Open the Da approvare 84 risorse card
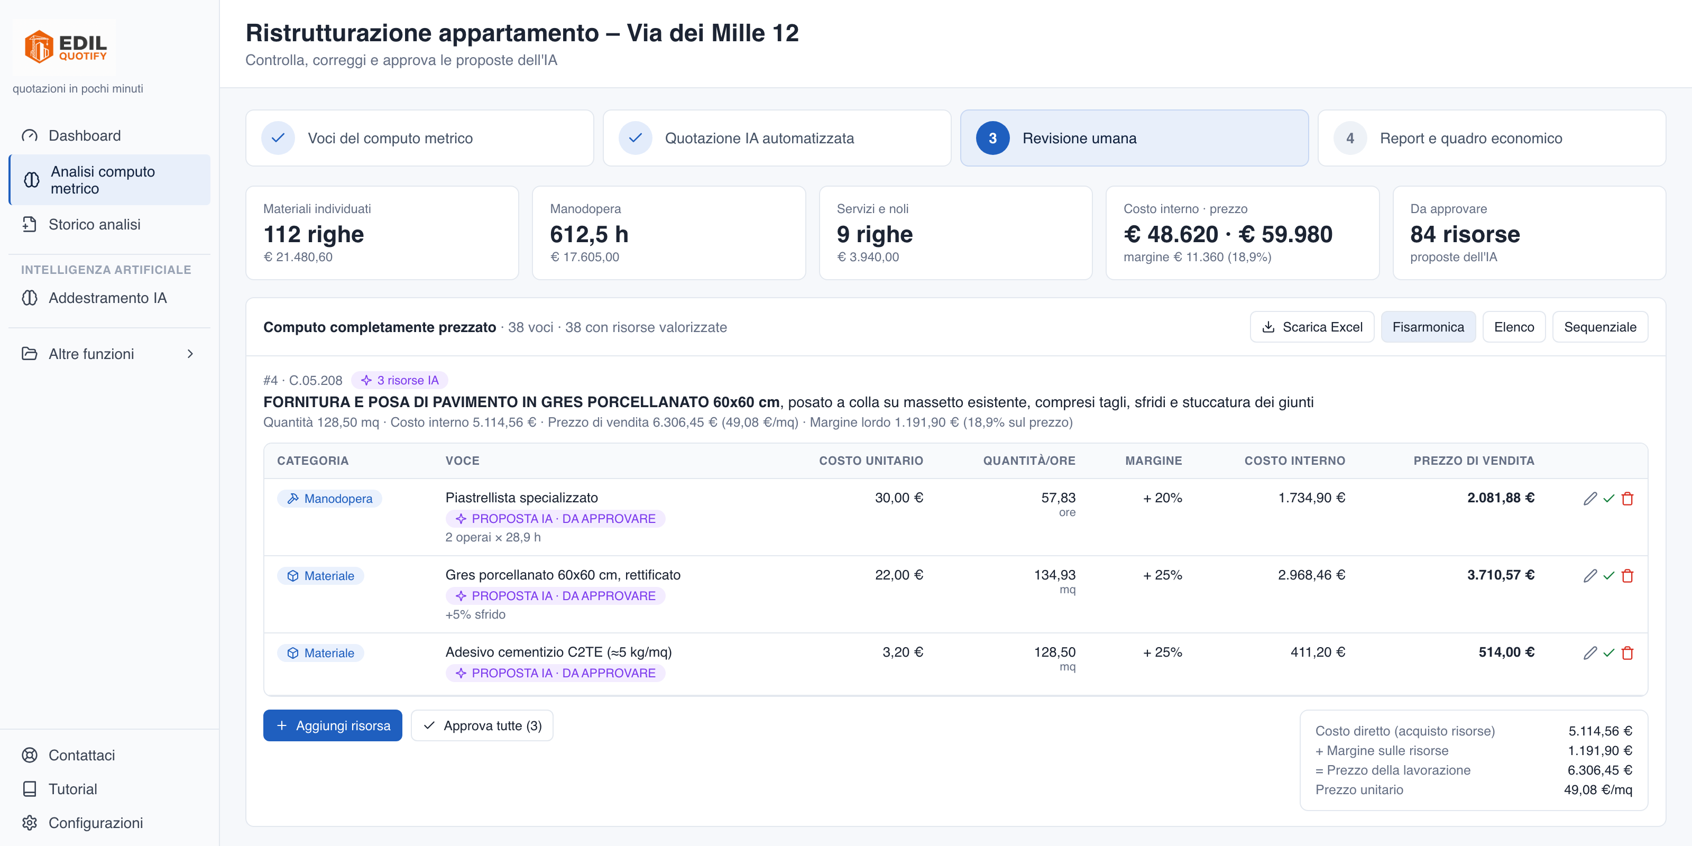The width and height of the screenshot is (1692, 846). coord(1529,233)
